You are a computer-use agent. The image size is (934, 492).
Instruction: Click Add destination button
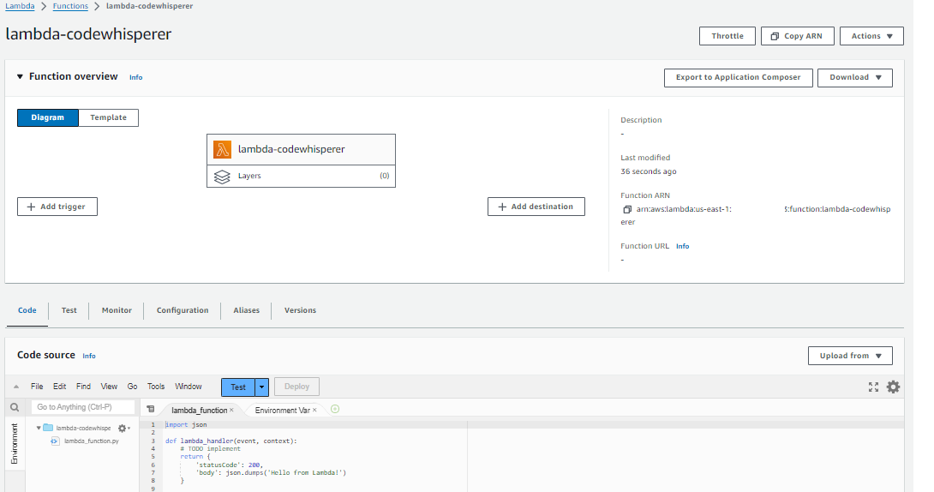pyautogui.click(x=536, y=207)
